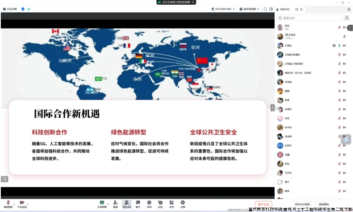Click the network signal strength icon
This screenshot has width=353, height=212.
coord(29,9)
